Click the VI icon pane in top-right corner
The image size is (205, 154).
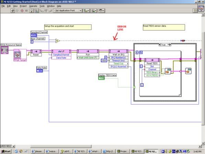[x=201, y=9]
